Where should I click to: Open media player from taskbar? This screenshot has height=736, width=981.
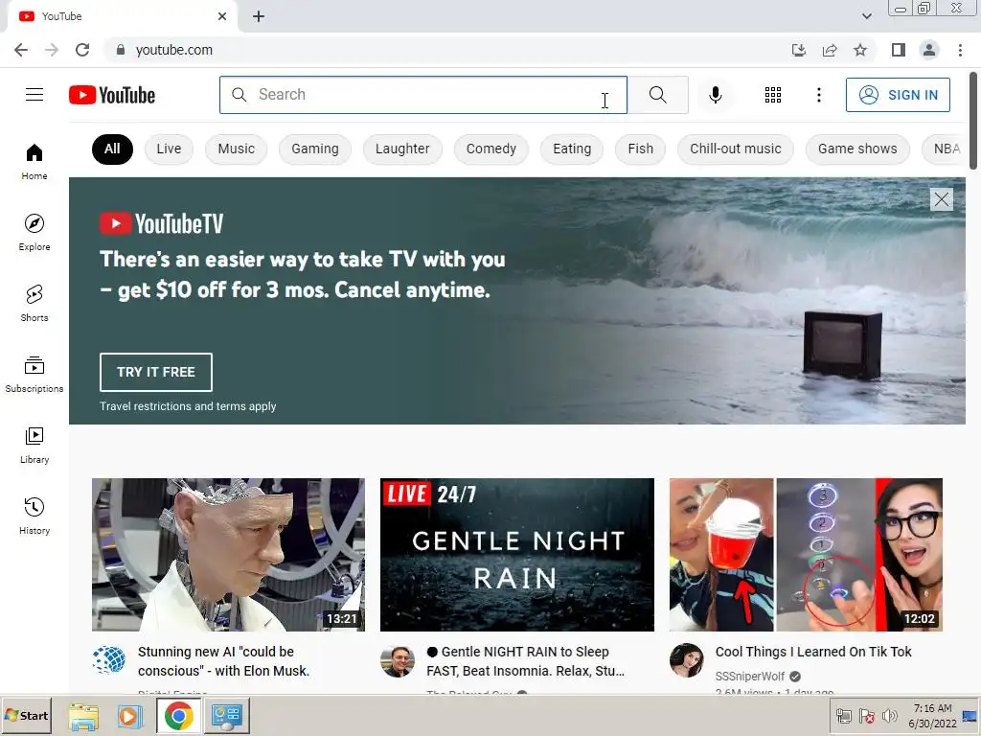coord(129,716)
